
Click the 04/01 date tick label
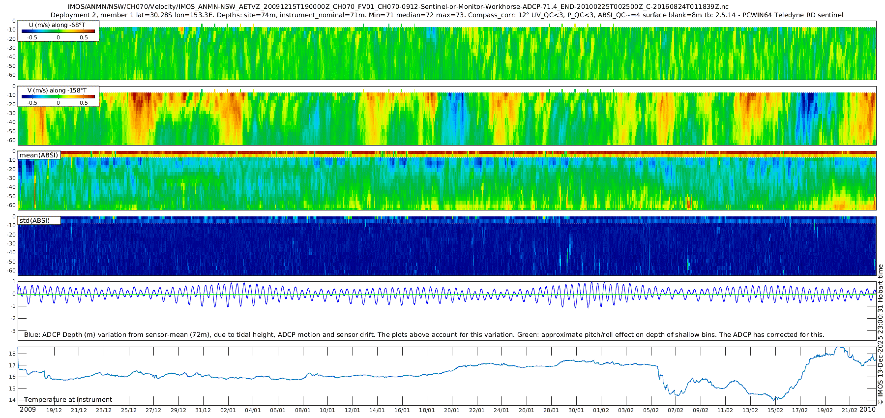click(253, 410)
